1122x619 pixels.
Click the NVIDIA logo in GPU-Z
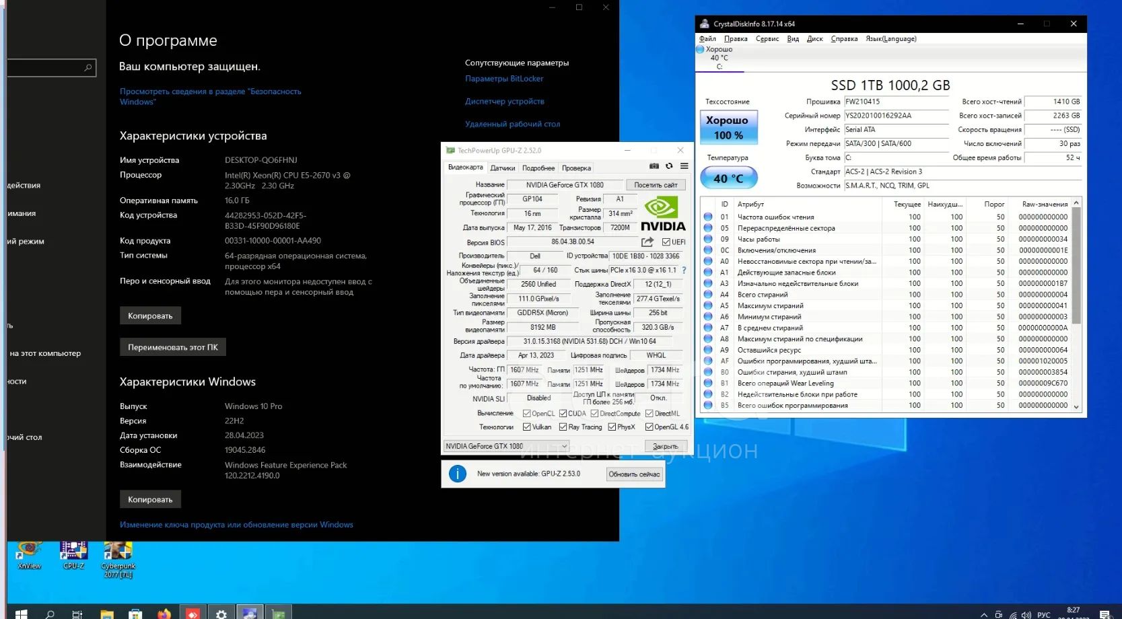(663, 213)
